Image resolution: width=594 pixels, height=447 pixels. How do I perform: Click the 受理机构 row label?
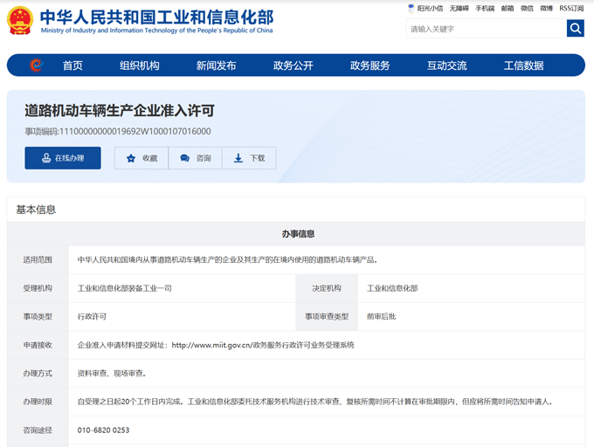[x=38, y=288]
